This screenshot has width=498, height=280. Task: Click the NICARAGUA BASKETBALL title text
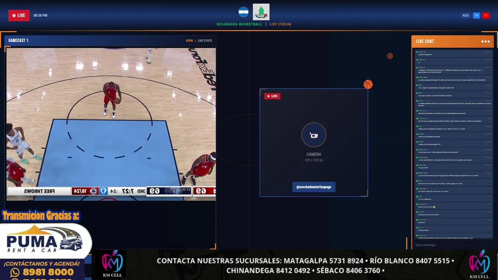[x=239, y=24]
